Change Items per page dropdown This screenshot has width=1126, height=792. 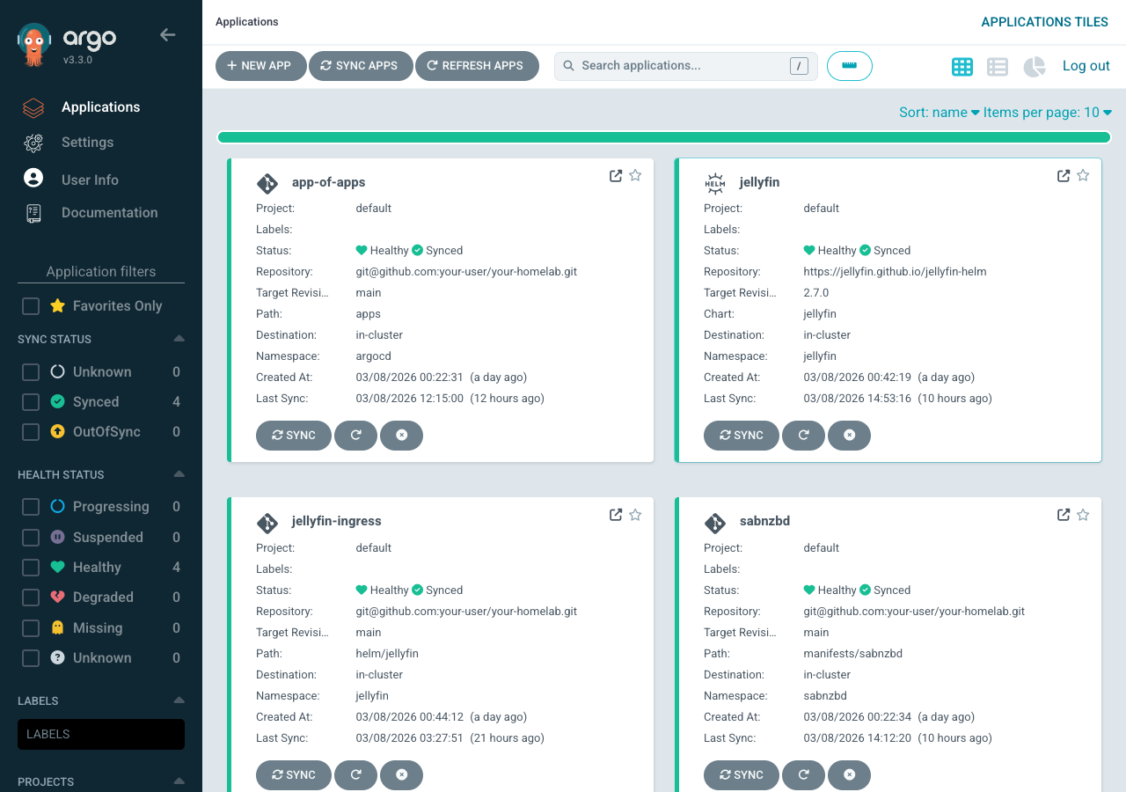tap(1048, 113)
